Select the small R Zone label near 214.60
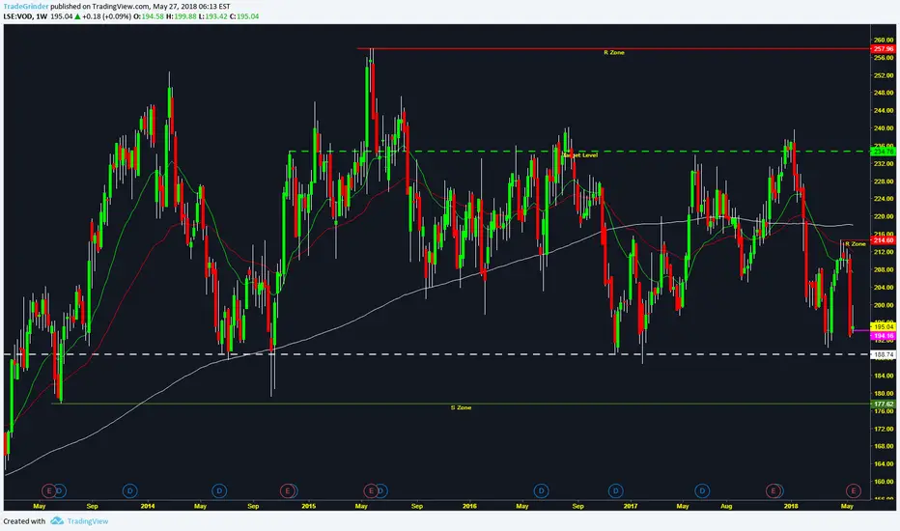The width and height of the screenshot is (900, 531). coord(856,244)
